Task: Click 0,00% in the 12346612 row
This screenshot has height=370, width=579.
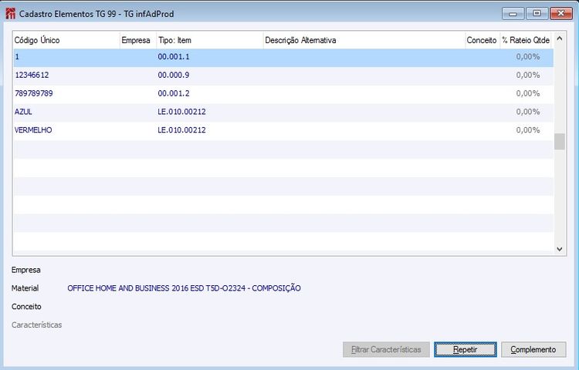Action: (x=528, y=76)
